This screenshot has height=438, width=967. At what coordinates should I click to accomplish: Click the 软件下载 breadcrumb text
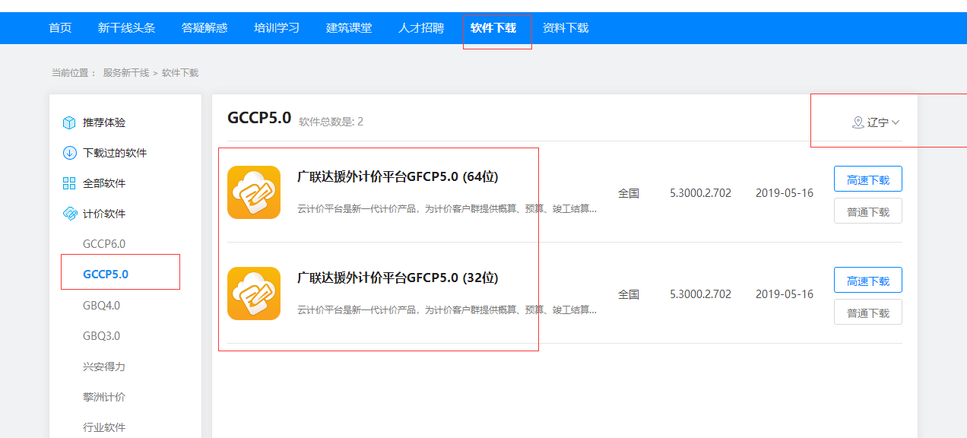(x=180, y=73)
